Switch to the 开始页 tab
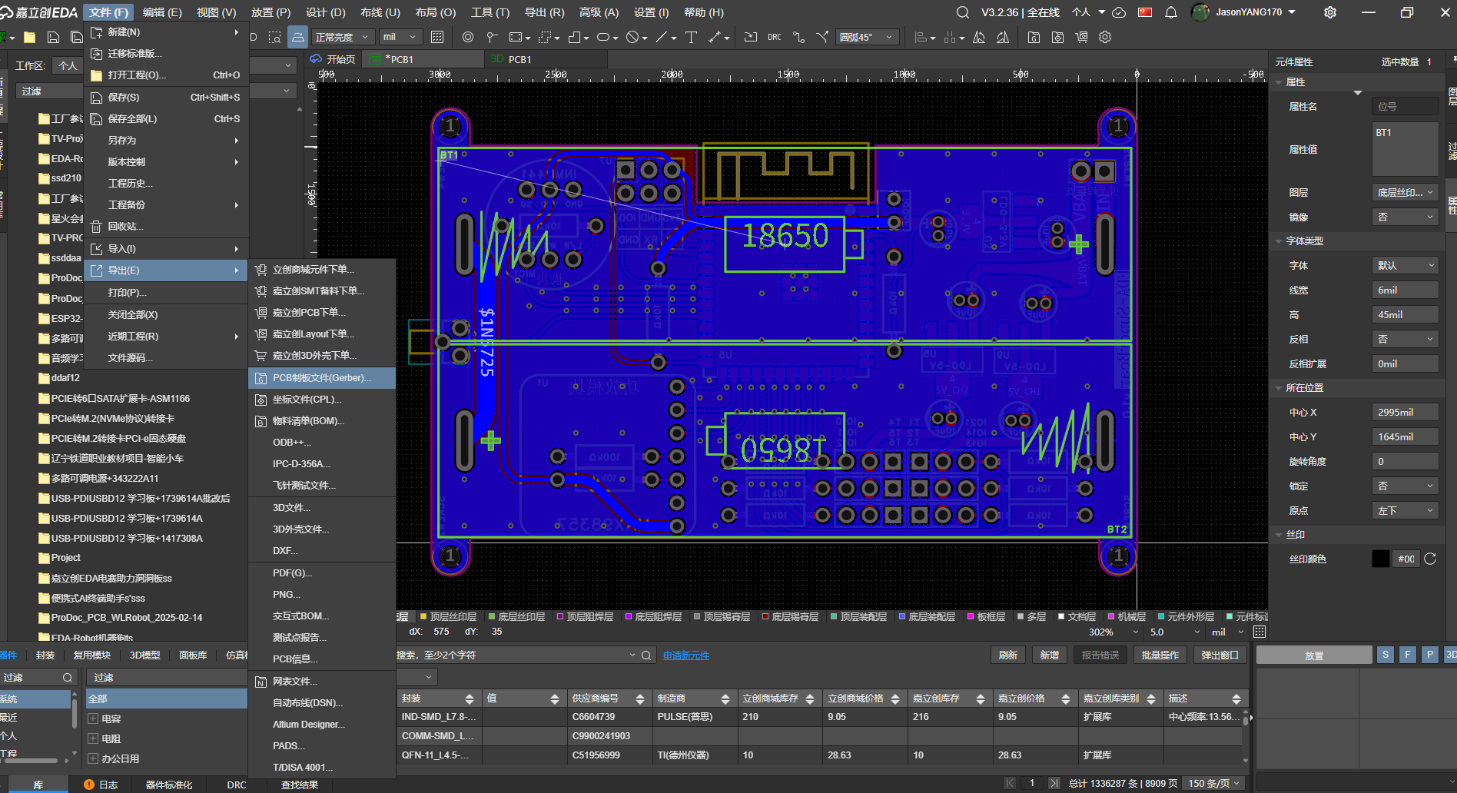The width and height of the screenshot is (1457, 793). click(x=340, y=59)
